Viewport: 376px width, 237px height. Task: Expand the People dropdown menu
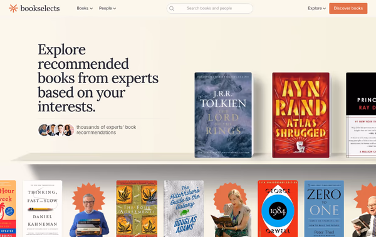[x=107, y=8]
